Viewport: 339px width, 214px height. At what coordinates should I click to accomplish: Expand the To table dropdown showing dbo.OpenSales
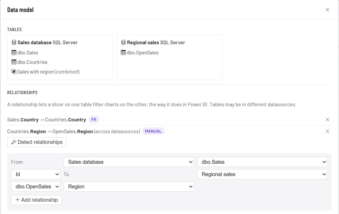36,187
